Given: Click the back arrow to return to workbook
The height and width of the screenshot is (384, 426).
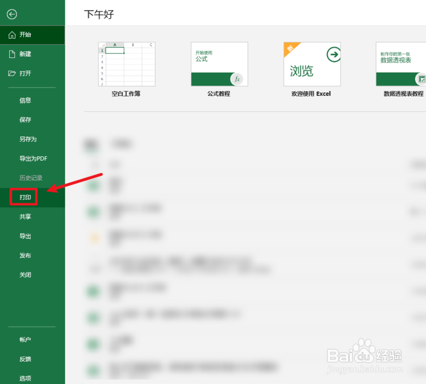Looking at the screenshot, I should click(x=12, y=14).
